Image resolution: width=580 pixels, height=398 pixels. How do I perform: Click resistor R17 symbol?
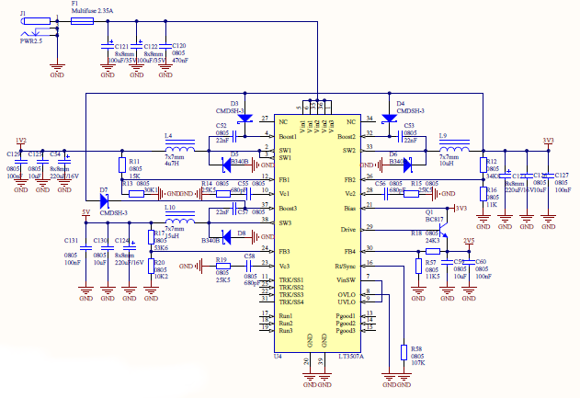[151, 237]
